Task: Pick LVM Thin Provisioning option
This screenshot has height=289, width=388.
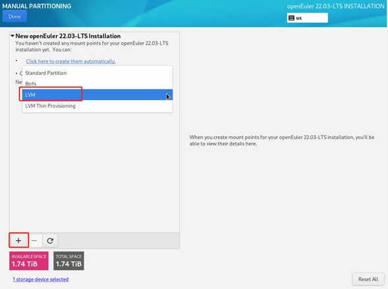Action: [x=97, y=106]
